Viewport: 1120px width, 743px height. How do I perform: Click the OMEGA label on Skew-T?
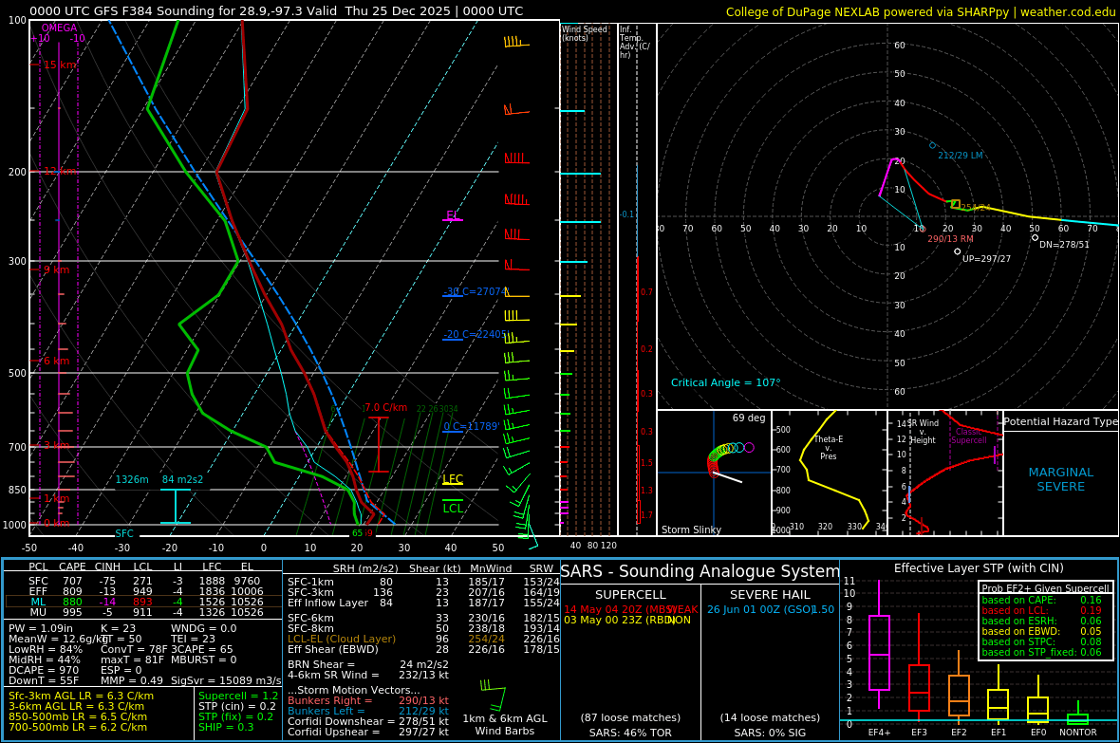click(x=59, y=28)
